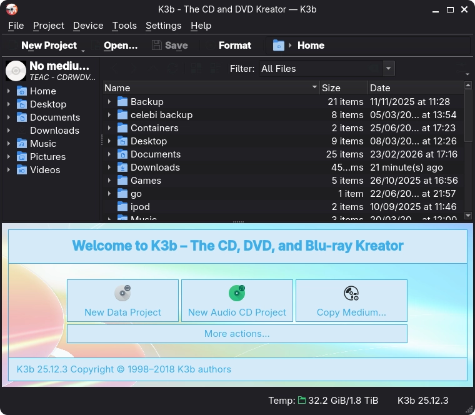Open the Device menu
475x415 pixels.
[x=88, y=26]
